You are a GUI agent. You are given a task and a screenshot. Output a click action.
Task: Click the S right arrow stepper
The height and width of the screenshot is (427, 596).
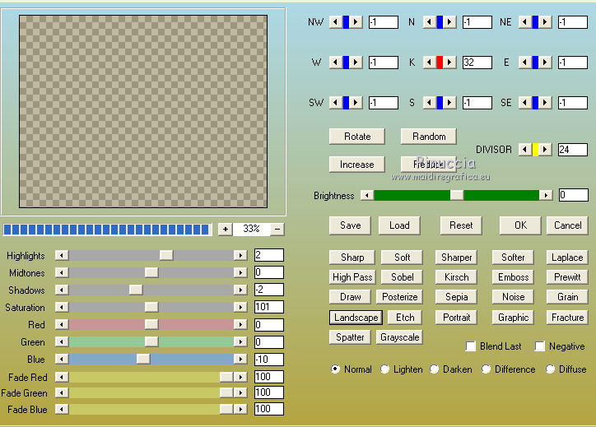pos(449,103)
